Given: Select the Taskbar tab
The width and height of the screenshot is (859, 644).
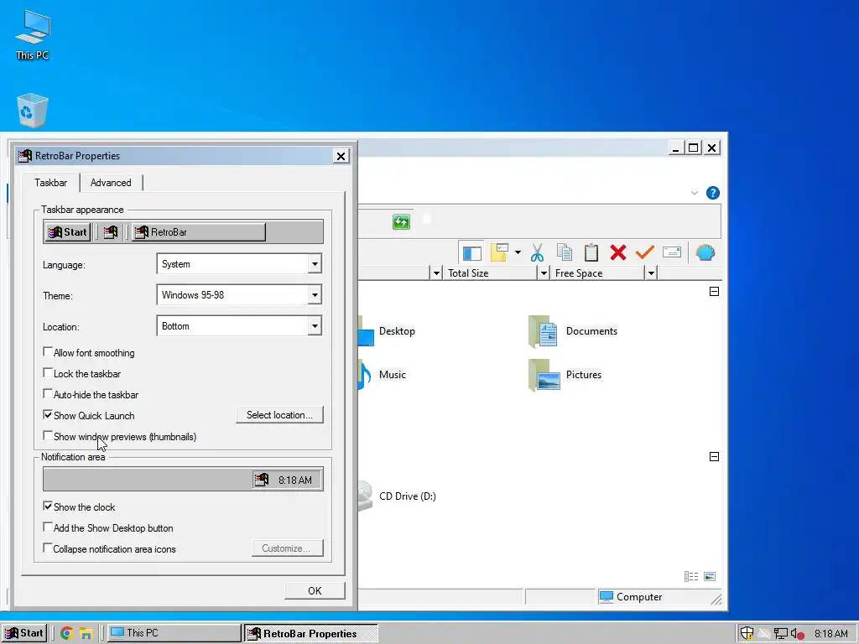Looking at the screenshot, I should pos(51,182).
